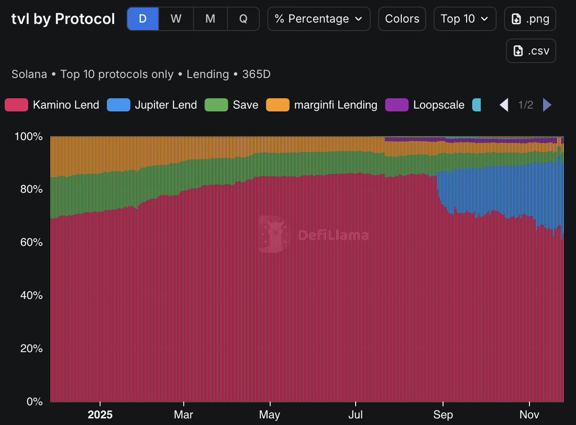
Task: Click the Jul x-axis label
Action: 356,414
